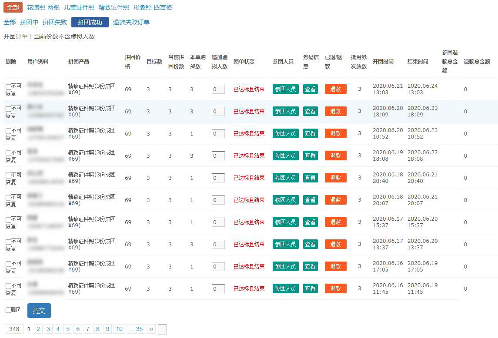Screen dimensions: 498x338
Task: Click 退款 for order opened 2020.06.16 11:45
Action: (x=335, y=288)
